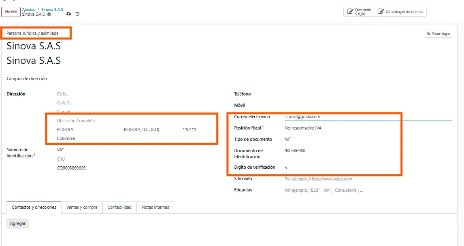The width and height of the screenshot is (464, 246).
Task: Click the Campos de dirección label
Action: click(27, 78)
